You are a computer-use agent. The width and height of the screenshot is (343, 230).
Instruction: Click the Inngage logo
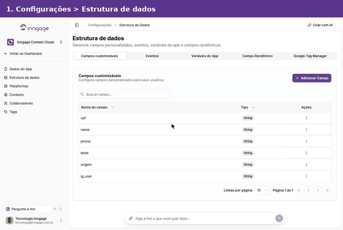(x=34, y=28)
